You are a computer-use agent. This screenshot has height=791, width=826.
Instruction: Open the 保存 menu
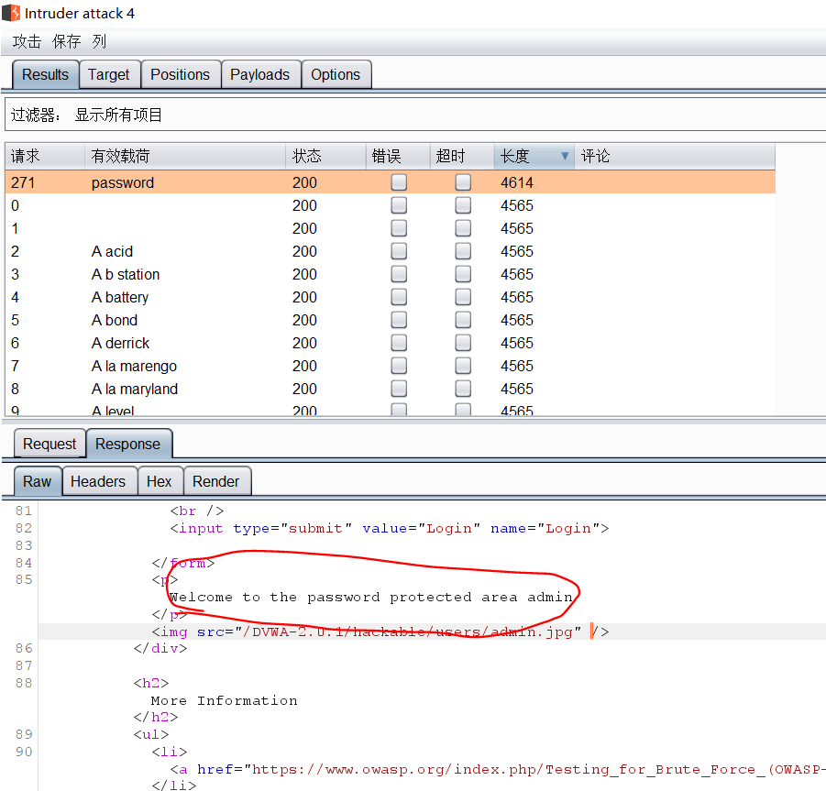(66, 41)
